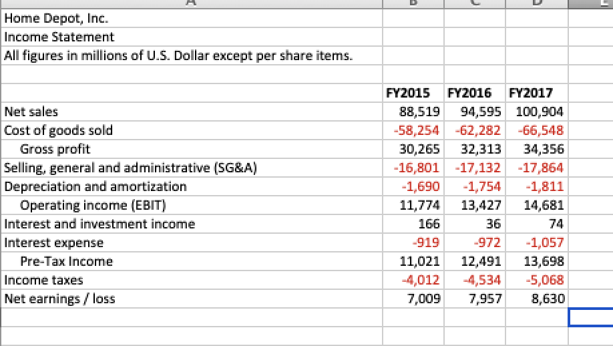Select SG&A value -16,801
Image resolution: width=613 pixels, height=346 pixels.
coord(413,168)
